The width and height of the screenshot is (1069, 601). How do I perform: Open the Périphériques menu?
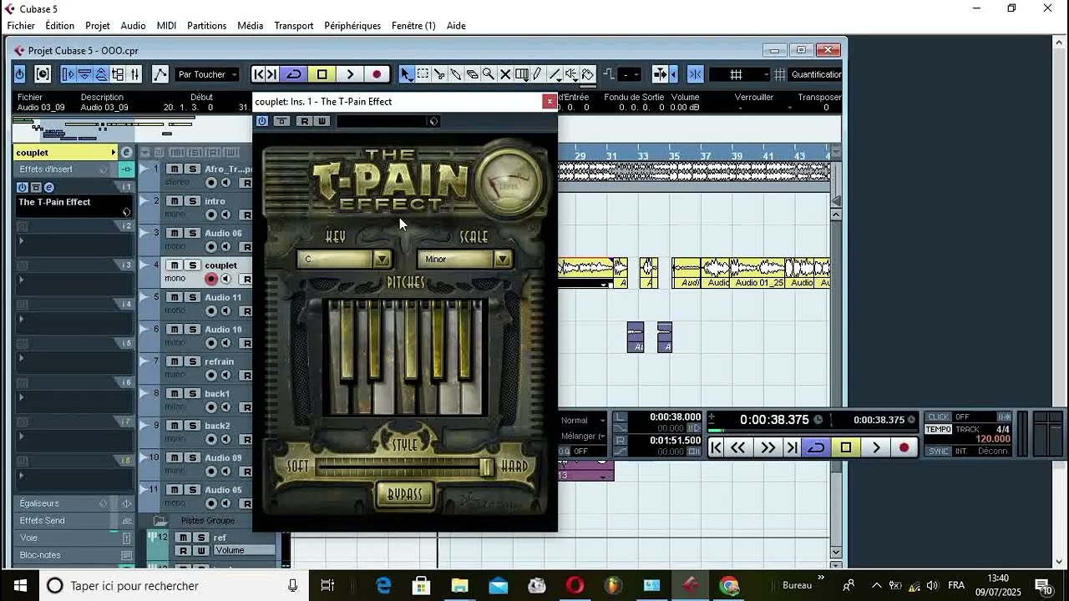click(x=352, y=26)
